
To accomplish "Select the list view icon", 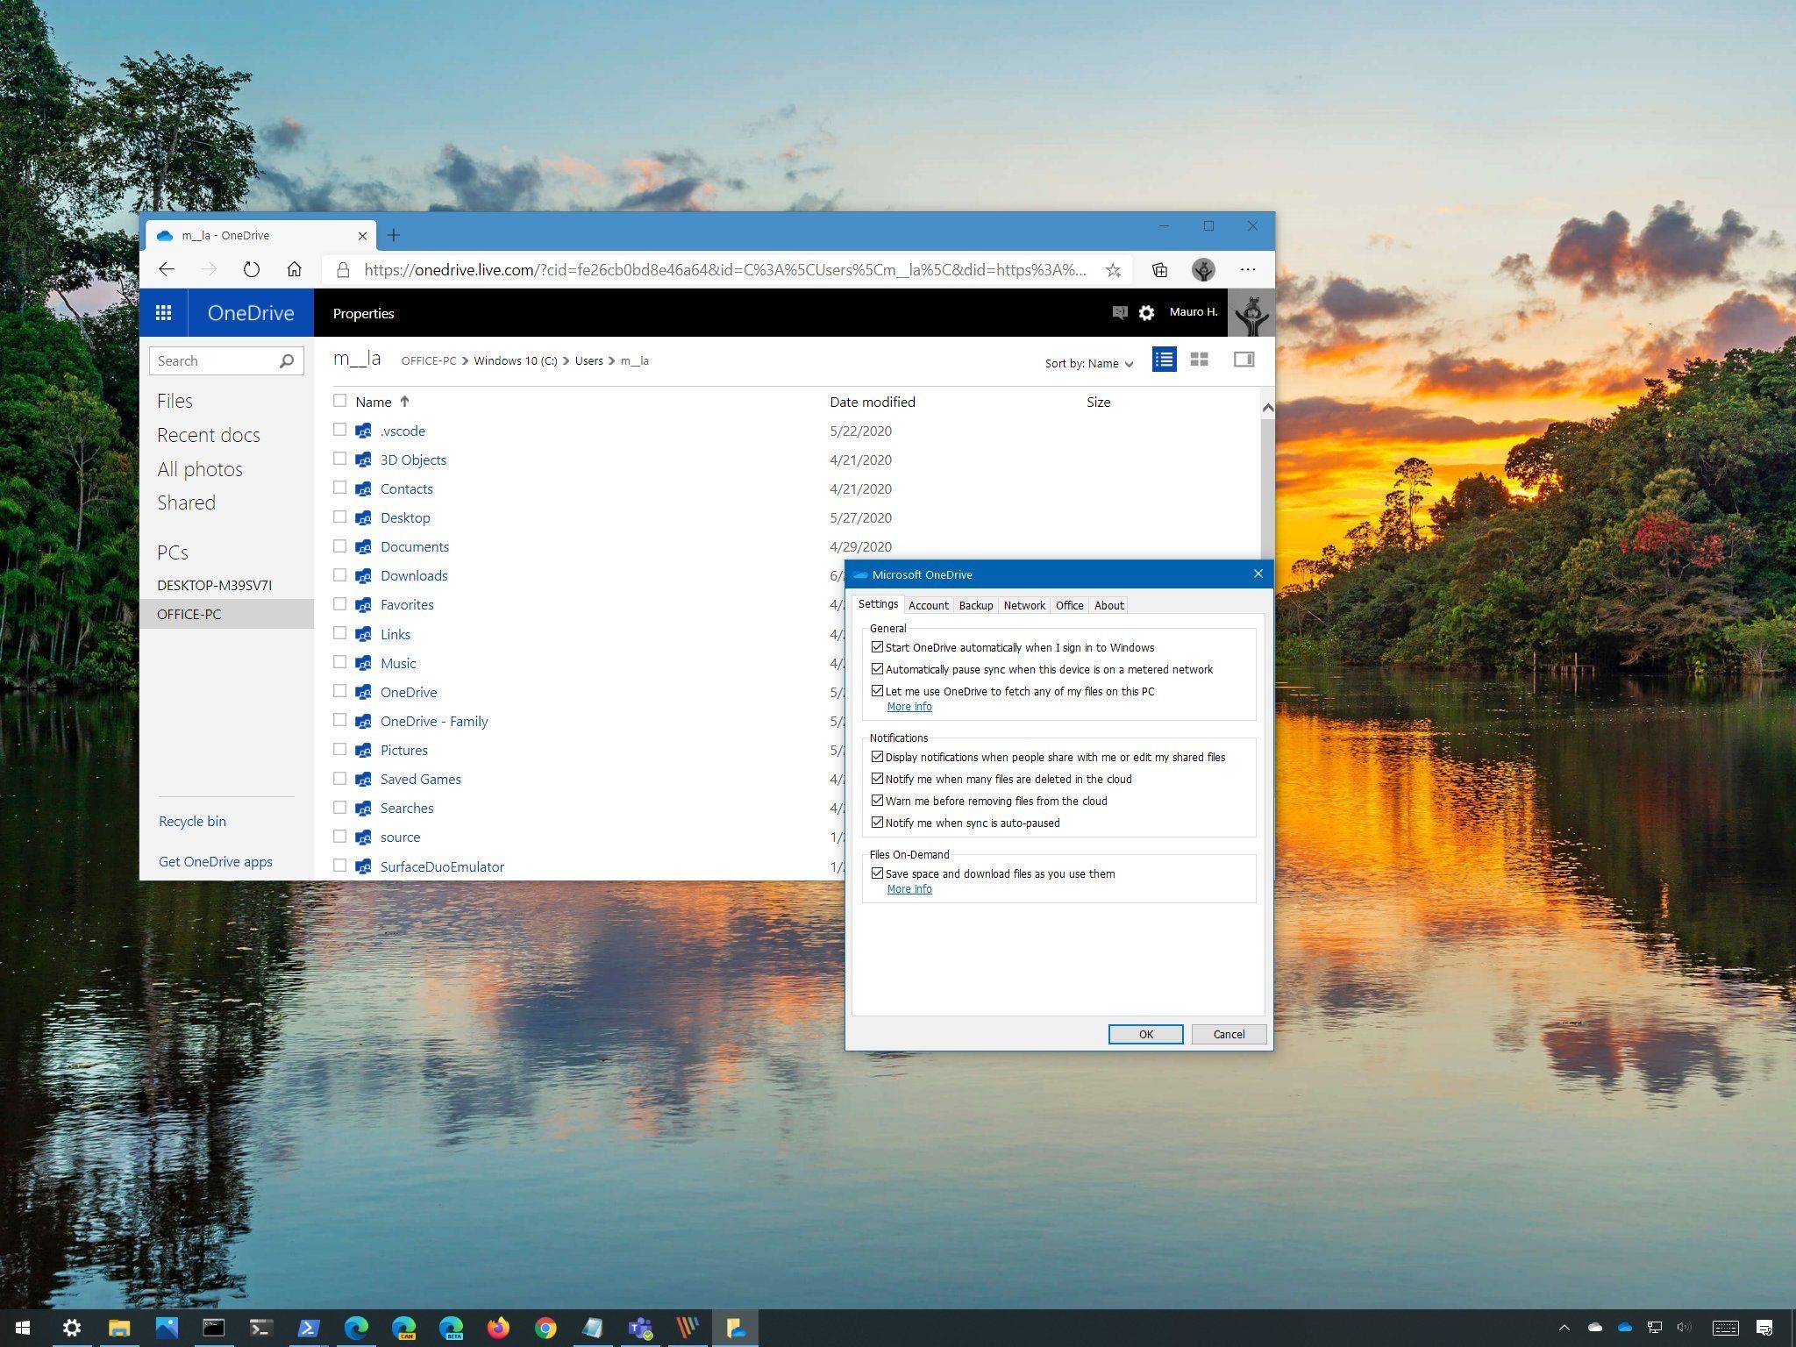I will pyautogui.click(x=1164, y=360).
